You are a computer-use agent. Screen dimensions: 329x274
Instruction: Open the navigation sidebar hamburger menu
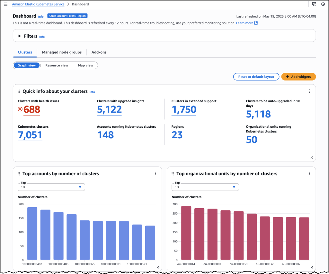(5, 4)
